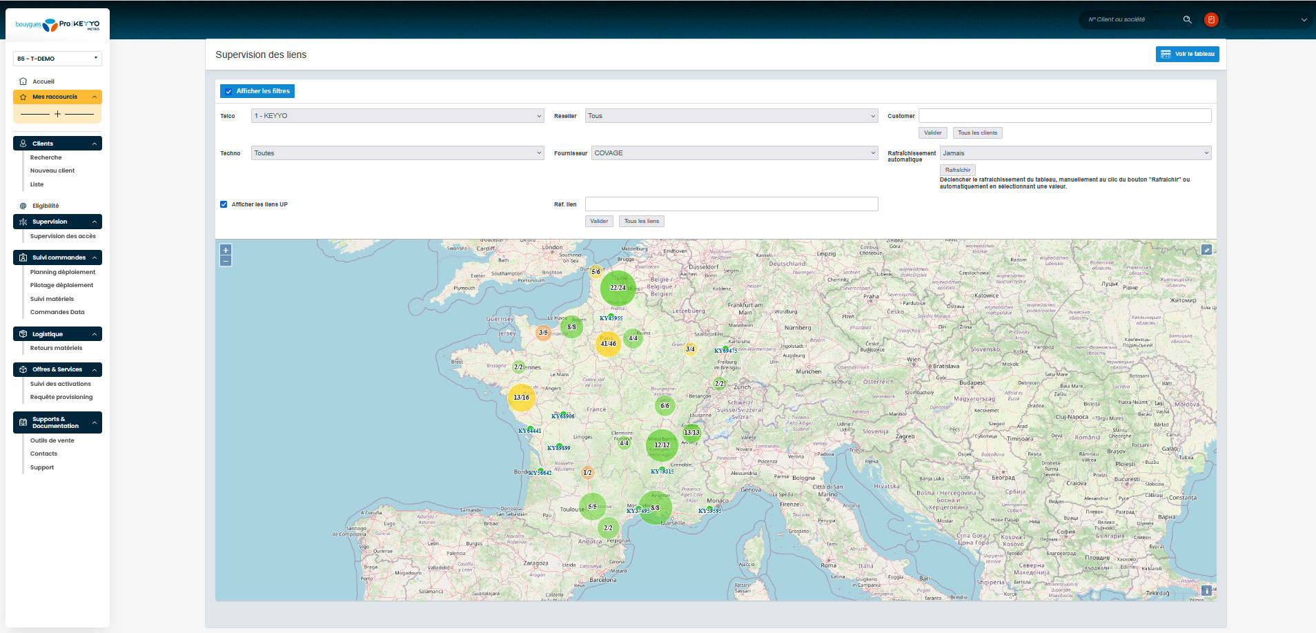1316x633 pixels.
Task: Click the search magnifier icon in header
Action: pyautogui.click(x=1187, y=19)
